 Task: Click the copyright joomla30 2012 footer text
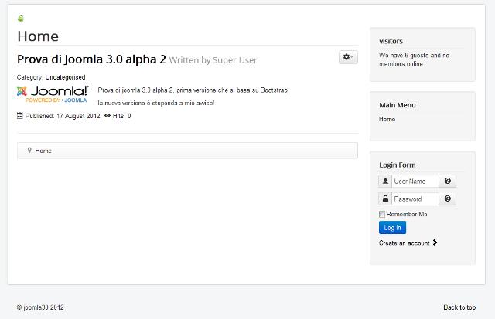[x=40, y=307]
